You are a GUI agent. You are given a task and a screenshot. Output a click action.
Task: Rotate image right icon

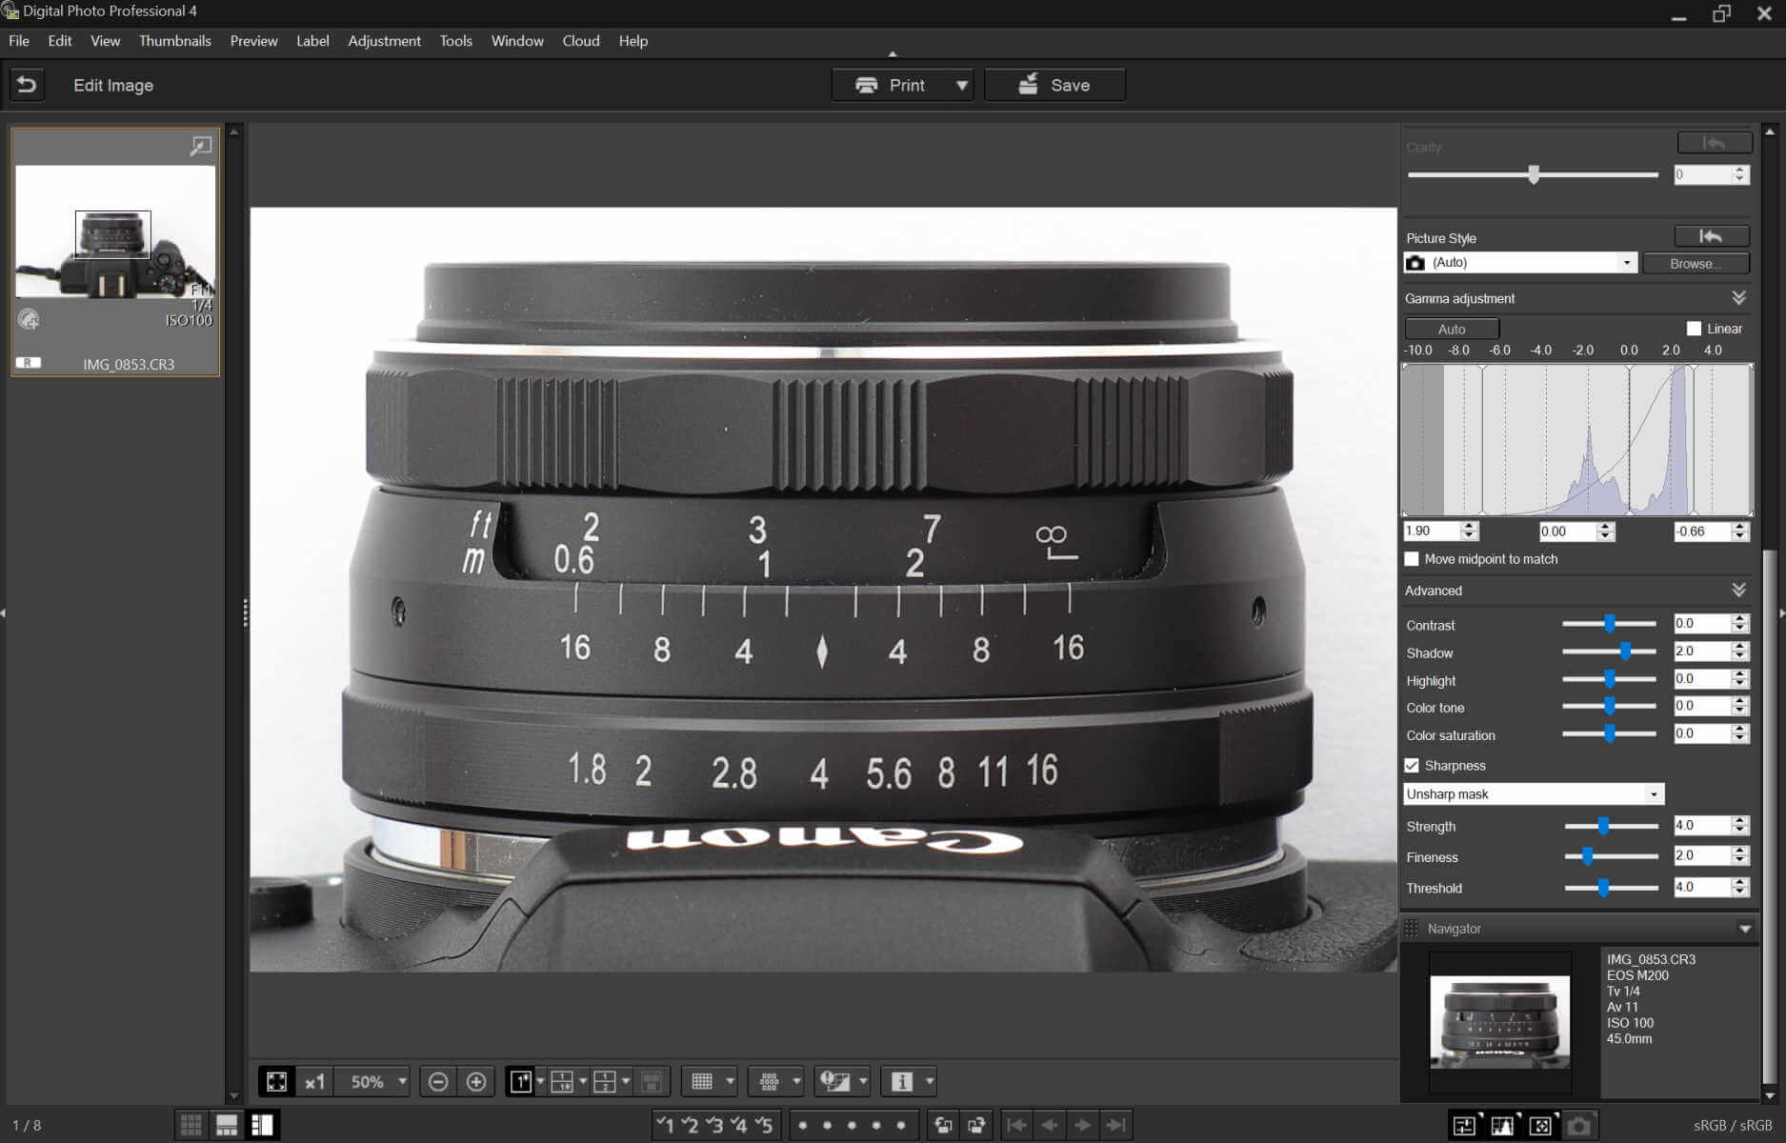pos(976,1125)
